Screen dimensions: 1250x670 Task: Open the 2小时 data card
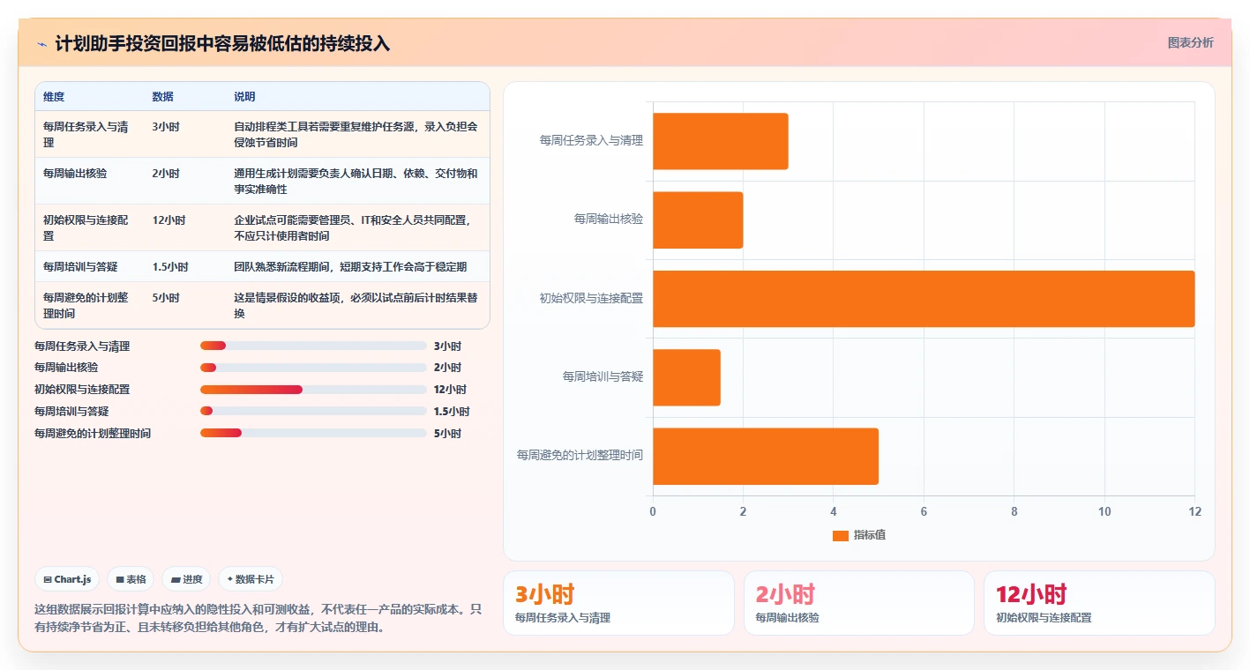click(x=859, y=603)
